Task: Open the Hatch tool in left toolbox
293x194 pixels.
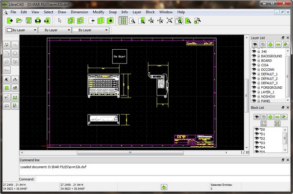Action: (7, 88)
